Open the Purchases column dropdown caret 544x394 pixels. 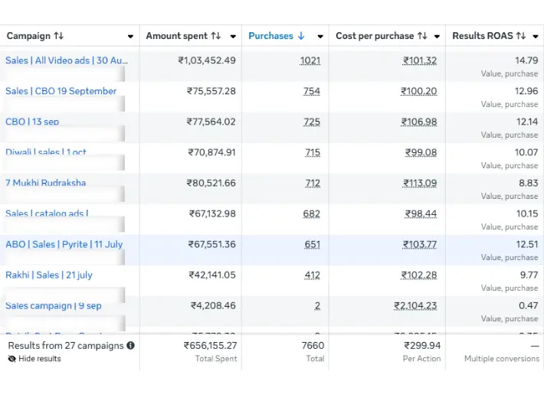coord(320,37)
